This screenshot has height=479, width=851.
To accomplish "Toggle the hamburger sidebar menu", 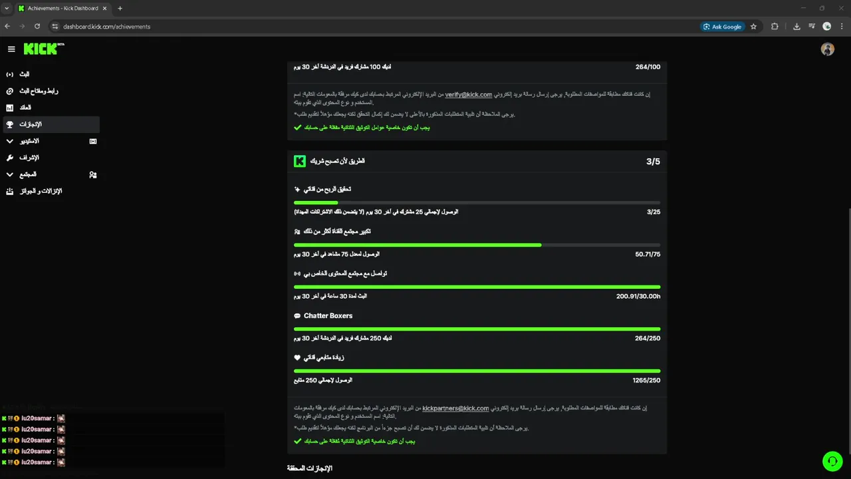I will [x=11, y=49].
